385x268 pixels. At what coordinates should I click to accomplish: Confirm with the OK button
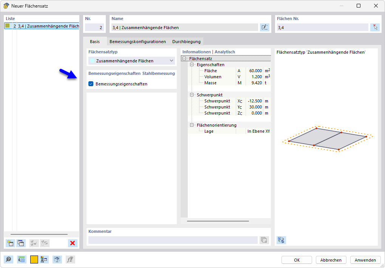click(x=297, y=260)
